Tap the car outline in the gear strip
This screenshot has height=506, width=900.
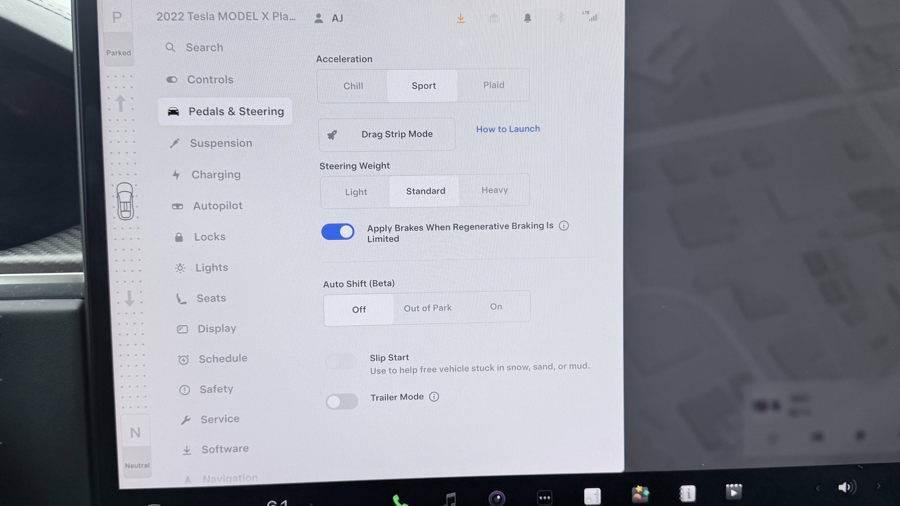pos(125,202)
